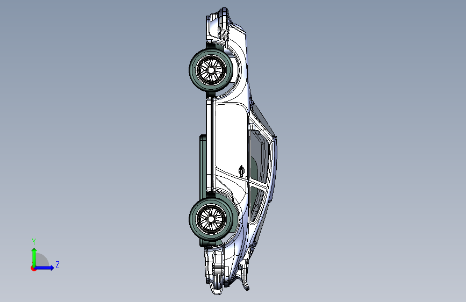This screenshot has height=302, width=466.
Task: Click the red X axis dot at the triad origin
Action: 33,268
